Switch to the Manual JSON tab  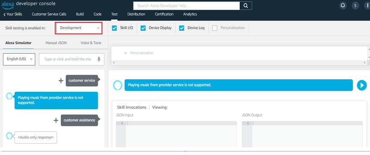point(56,43)
